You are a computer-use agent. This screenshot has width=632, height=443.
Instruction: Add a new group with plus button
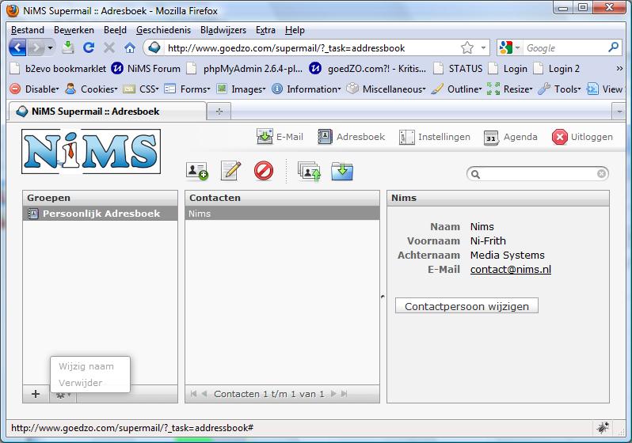pyautogui.click(x=35, y=394)
